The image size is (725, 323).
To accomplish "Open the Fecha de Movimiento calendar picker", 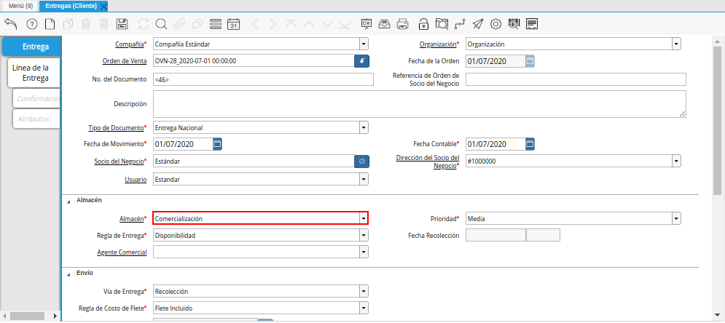I will (x=218, y=144).
